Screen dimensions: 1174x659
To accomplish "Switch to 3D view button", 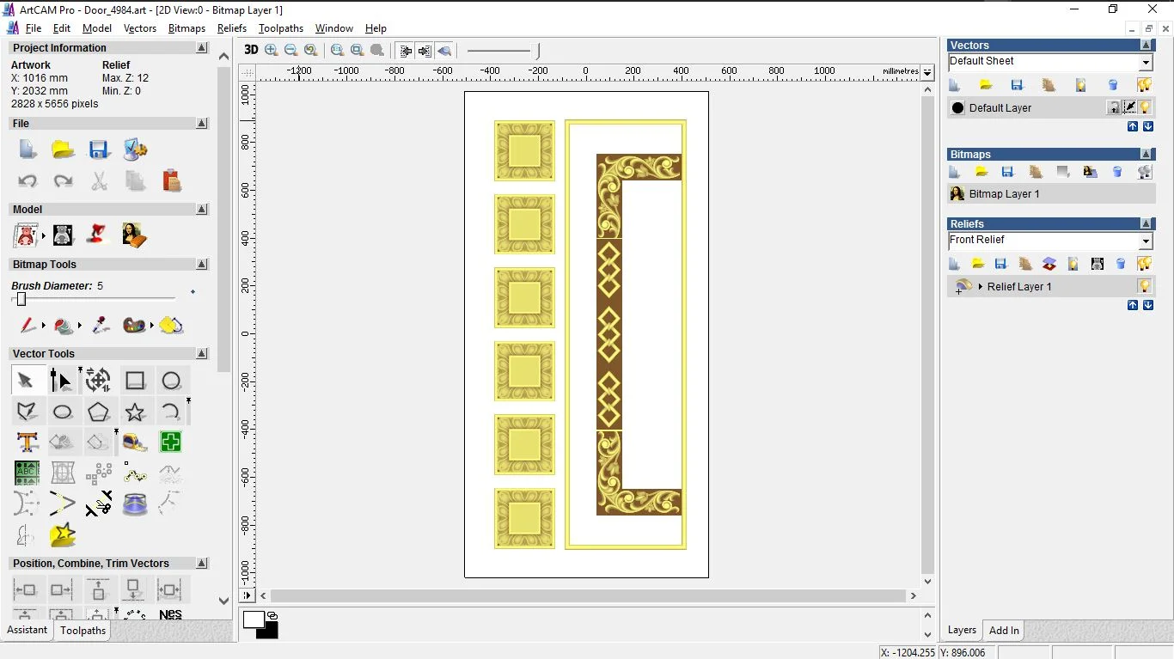I will coord(251,51).
